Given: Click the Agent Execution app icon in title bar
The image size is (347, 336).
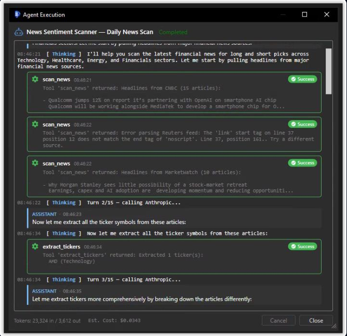Looking at the screenshot, I should (x=17, y=15).
